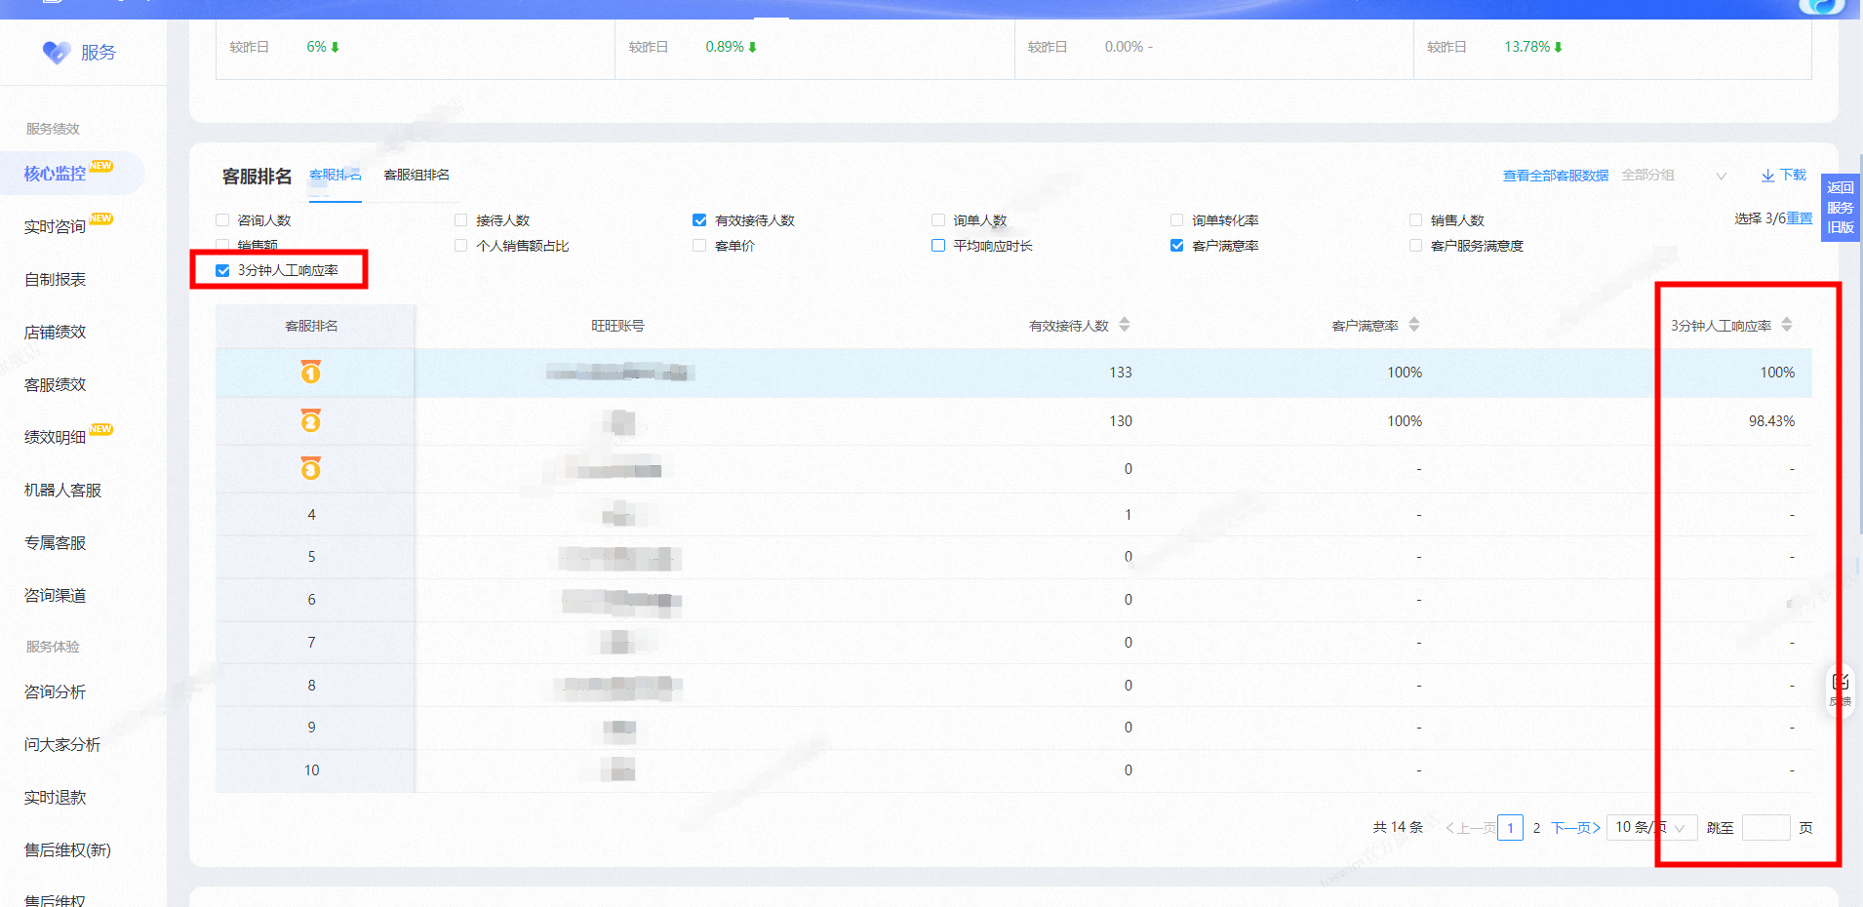Click the 共 14 条 total count
Viewport: 1863px width, 907px height.
[1398, 827]
